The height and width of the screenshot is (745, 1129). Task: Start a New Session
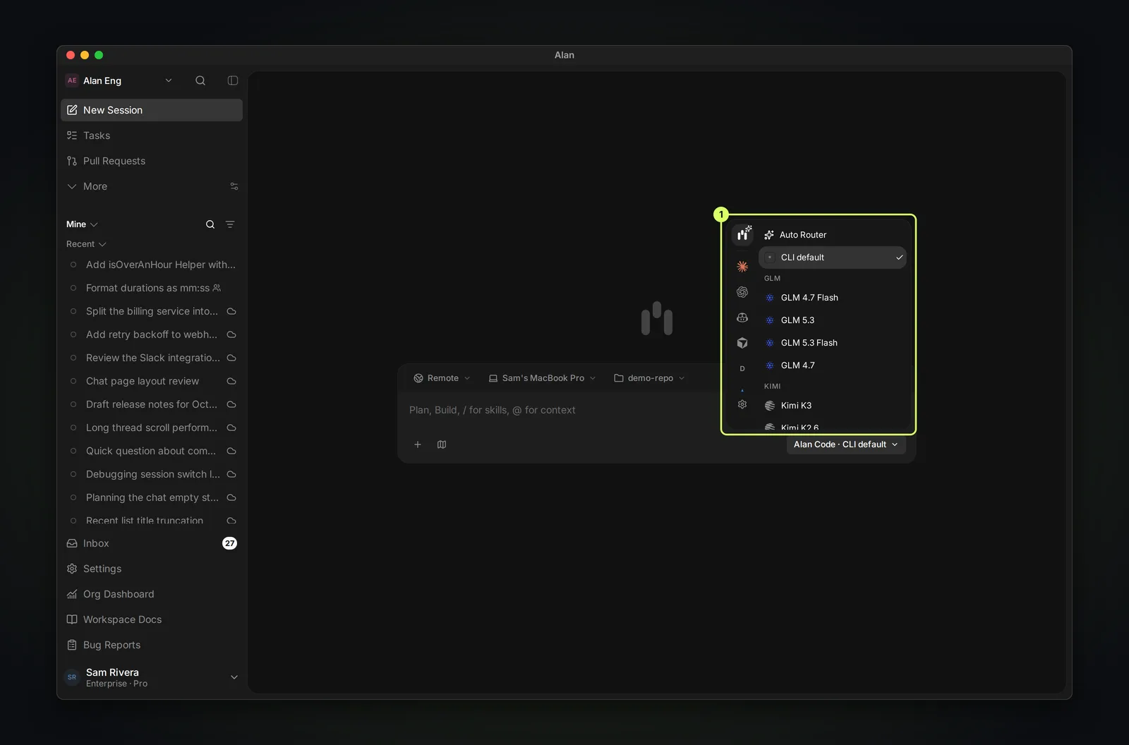[151, 110]
